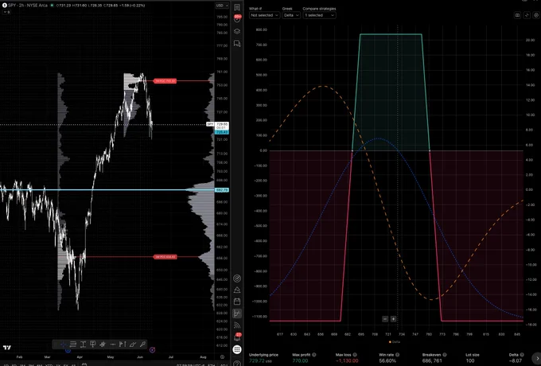Open the watchlist panel icon
This screenshot has width=541, height=366.
coord(237,7)
